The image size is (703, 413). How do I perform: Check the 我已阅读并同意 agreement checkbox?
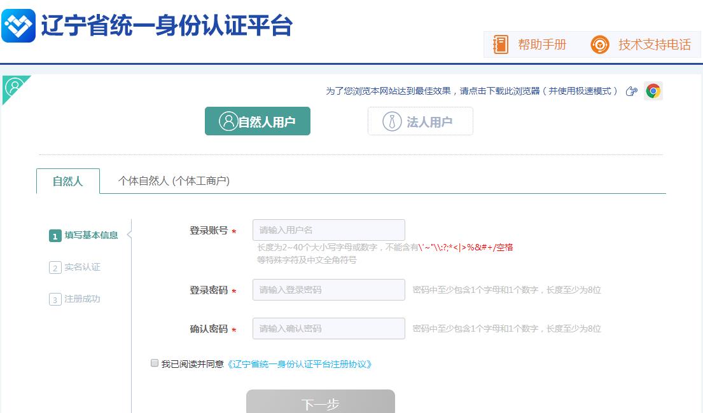tap(154, 362)
